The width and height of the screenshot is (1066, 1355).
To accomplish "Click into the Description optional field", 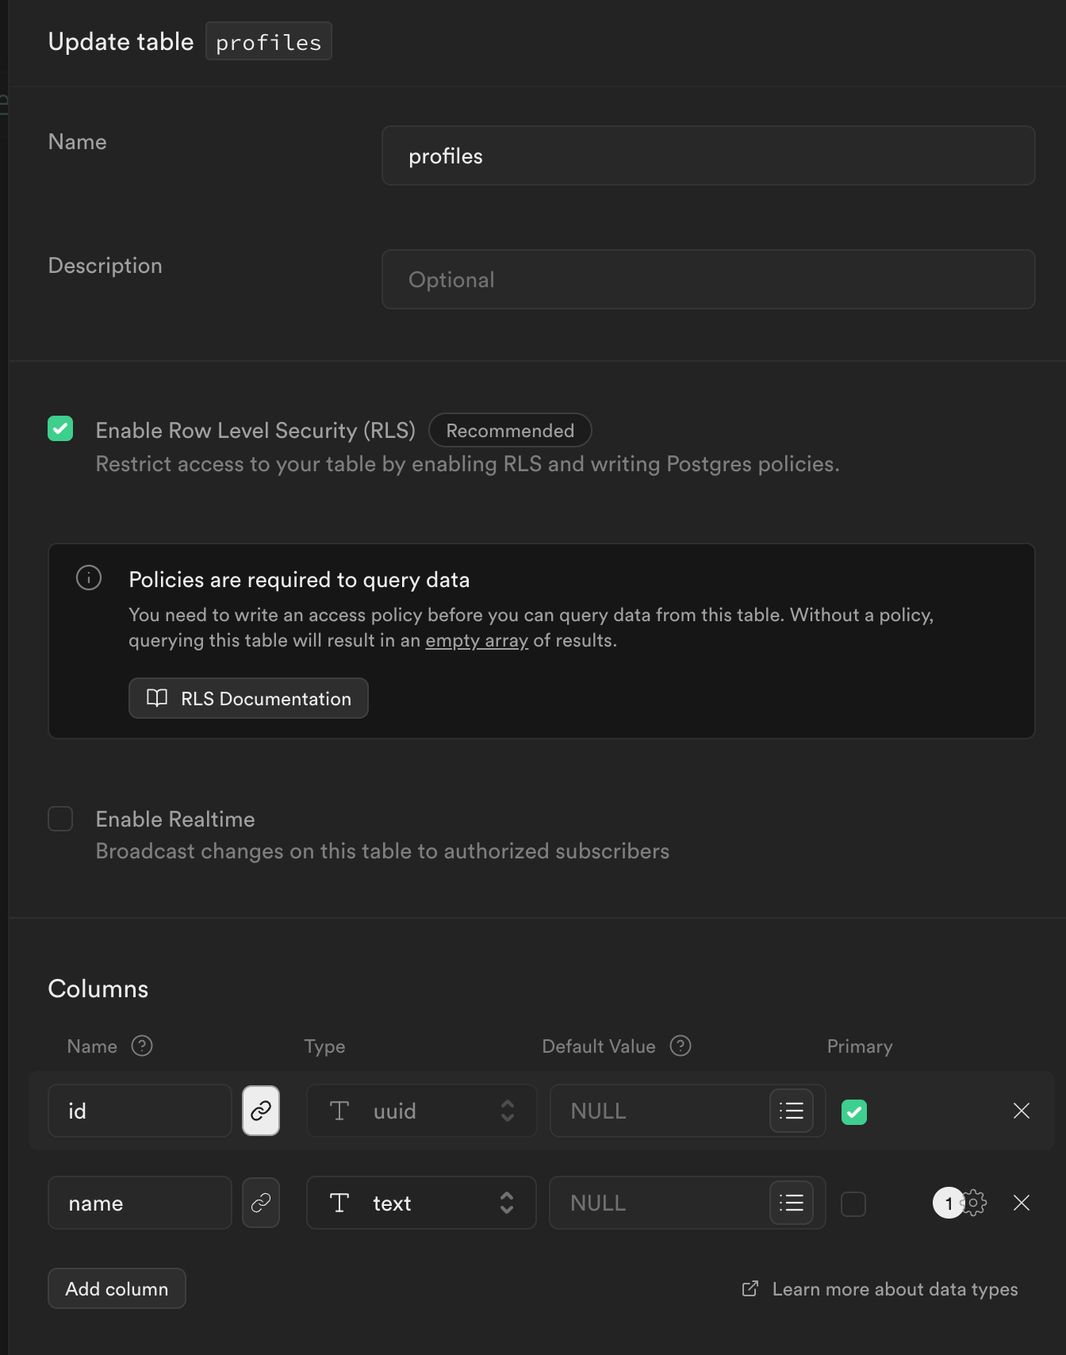I will click(707, 279).
